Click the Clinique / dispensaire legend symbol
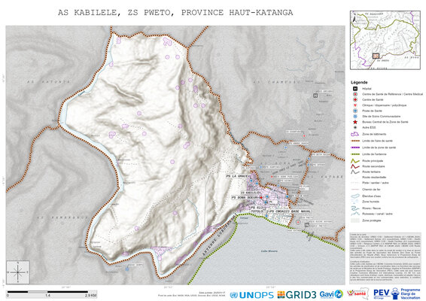Image resolution: width=426 pixels, height=301 pixels. [x=354, y=105]
